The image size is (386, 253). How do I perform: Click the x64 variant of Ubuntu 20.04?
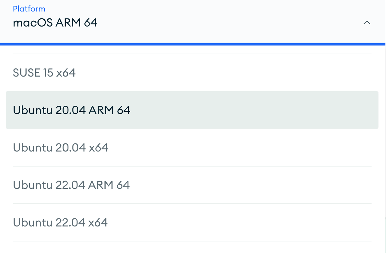click(x=61, y=148)
